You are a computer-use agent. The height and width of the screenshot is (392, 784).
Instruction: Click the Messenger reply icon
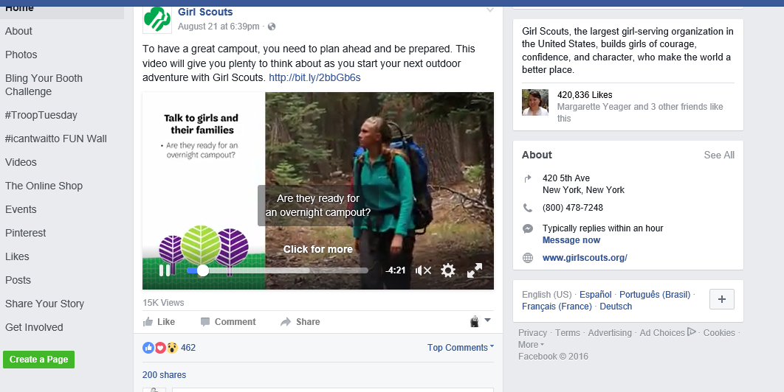[x=528, y=228]
